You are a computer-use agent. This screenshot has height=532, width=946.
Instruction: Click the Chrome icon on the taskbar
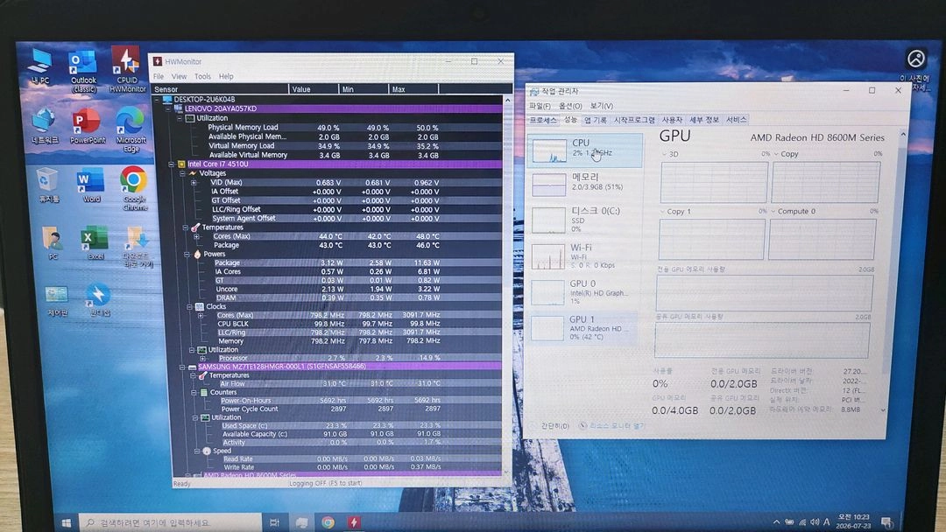tap(328, 522)
